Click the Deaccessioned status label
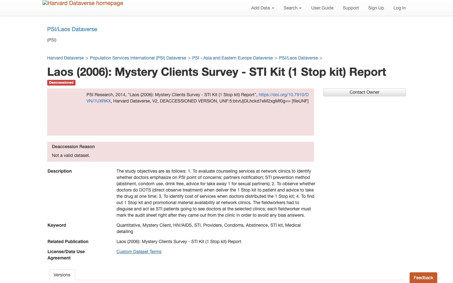 (x=61, y=83)
